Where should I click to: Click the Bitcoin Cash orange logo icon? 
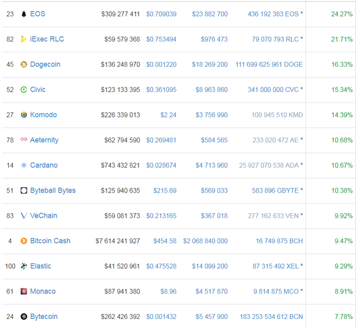click(x=24, y=241)
